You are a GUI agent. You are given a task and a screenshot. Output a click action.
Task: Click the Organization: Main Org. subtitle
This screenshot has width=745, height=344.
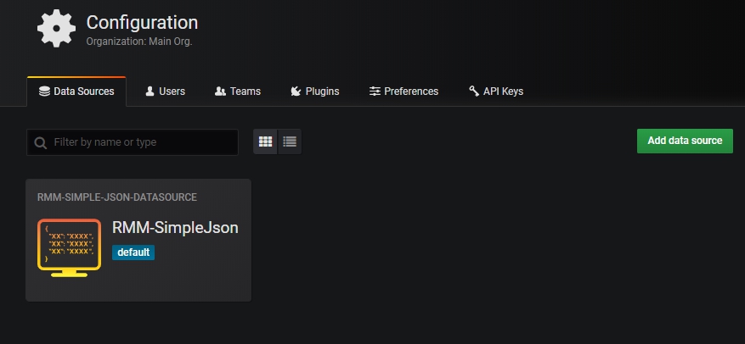(139, 41)
